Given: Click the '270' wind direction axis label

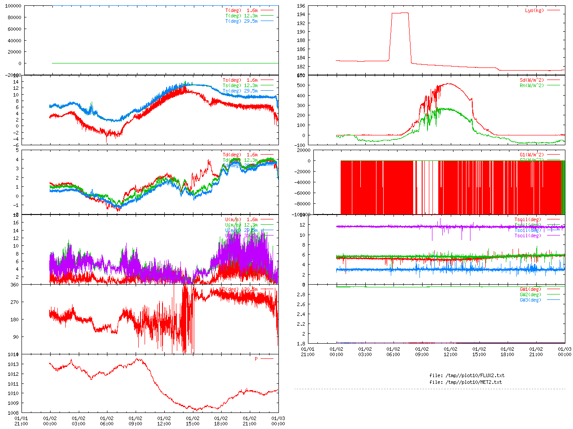Looking at the screenshot, I should [x=14, y=302].
